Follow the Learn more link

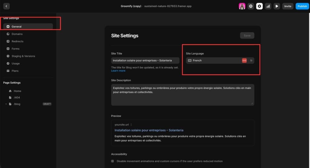point(118,71)
